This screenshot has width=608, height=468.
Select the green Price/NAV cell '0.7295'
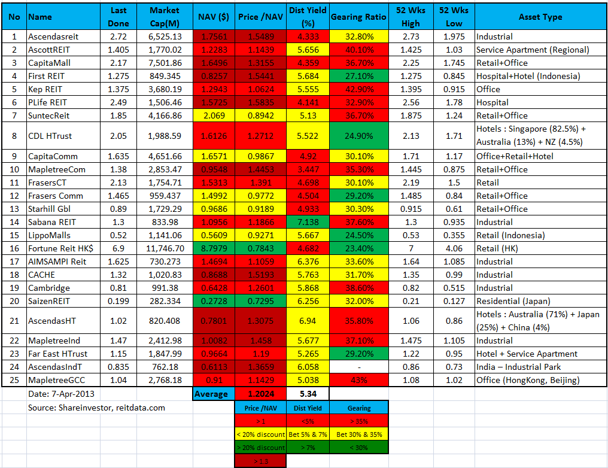click(260, 301)
